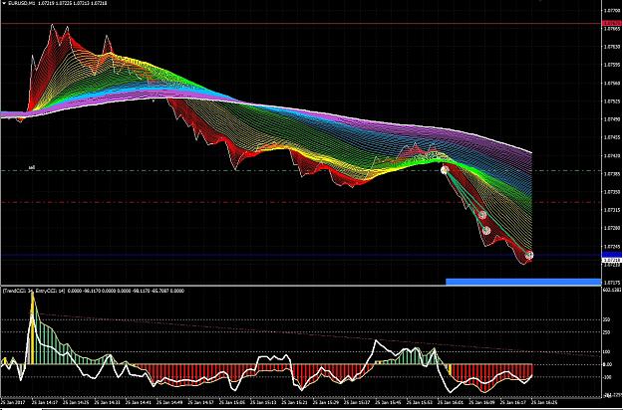Screen dimensions: 623x410
Task: Click the 0.00 level on the CCI scale
Action: click(x=608, y=364)
